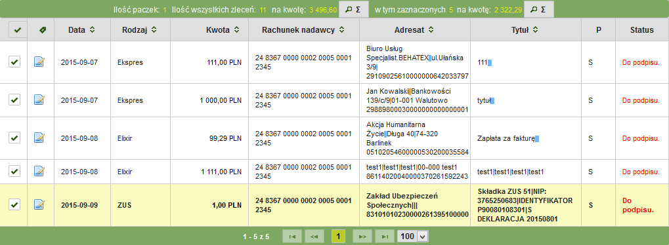
Task: Sort table by Tytuł column
Action: tap(525, 30)
